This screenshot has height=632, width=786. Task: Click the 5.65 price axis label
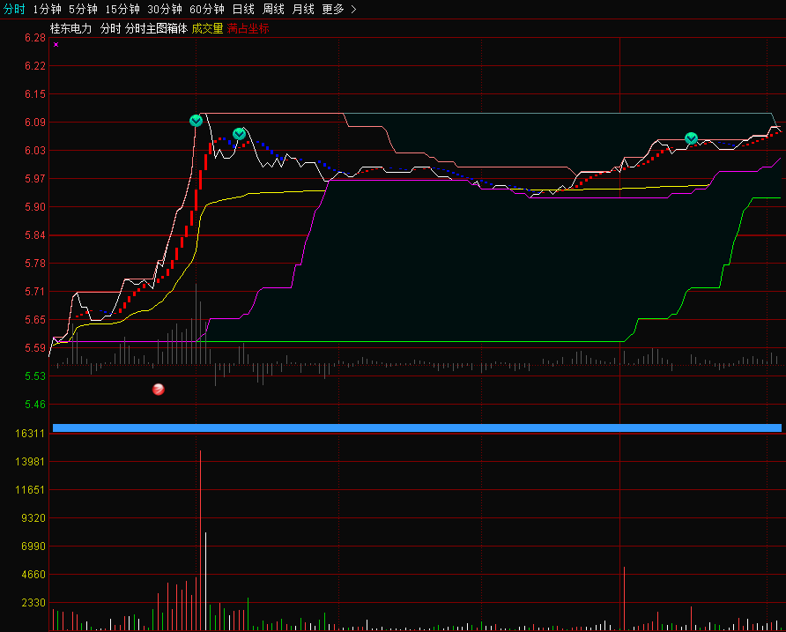35,319
